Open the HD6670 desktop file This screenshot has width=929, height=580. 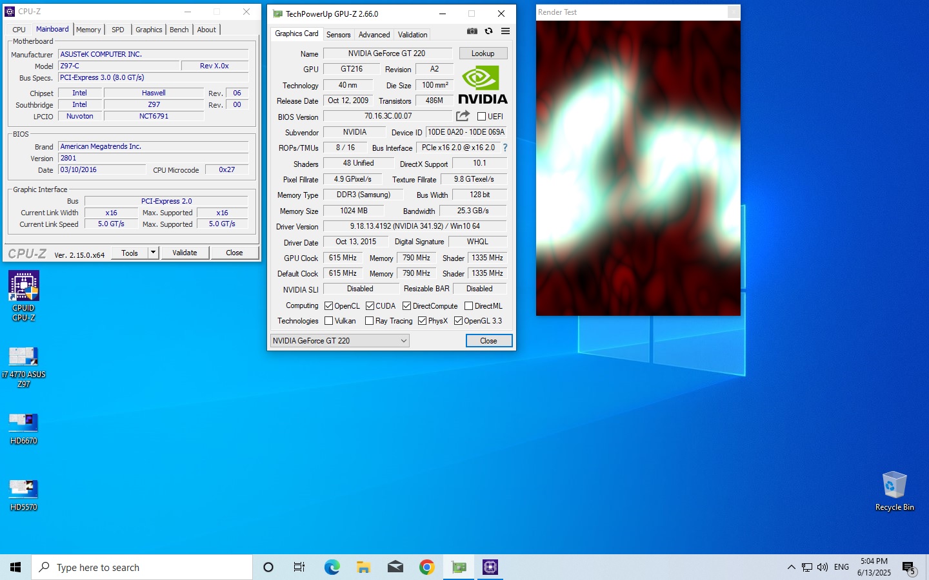[x=24, y=429]
